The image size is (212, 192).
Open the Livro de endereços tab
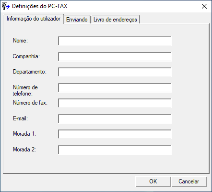point(115,20)
